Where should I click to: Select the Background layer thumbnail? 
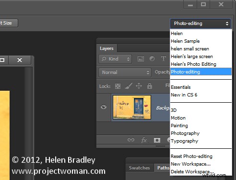pos(132,107)
